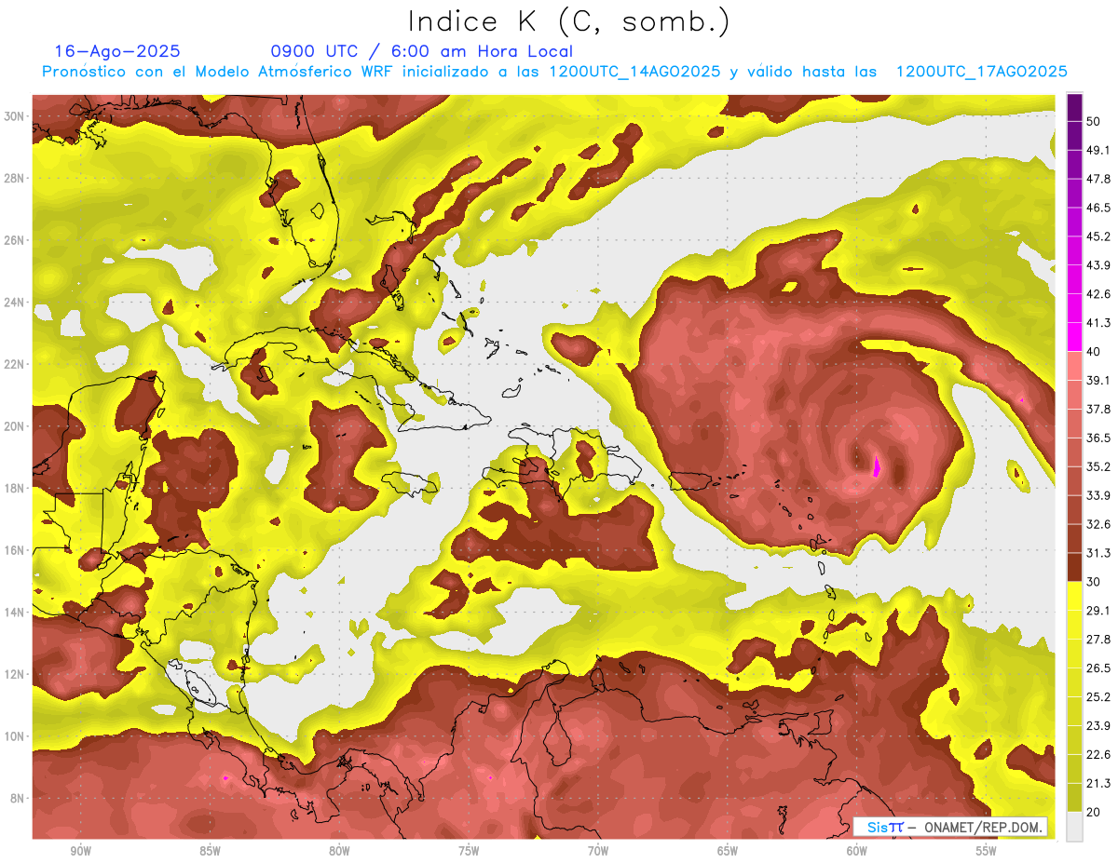Click the 70W longitude axis label

click(x=598, y=852)
